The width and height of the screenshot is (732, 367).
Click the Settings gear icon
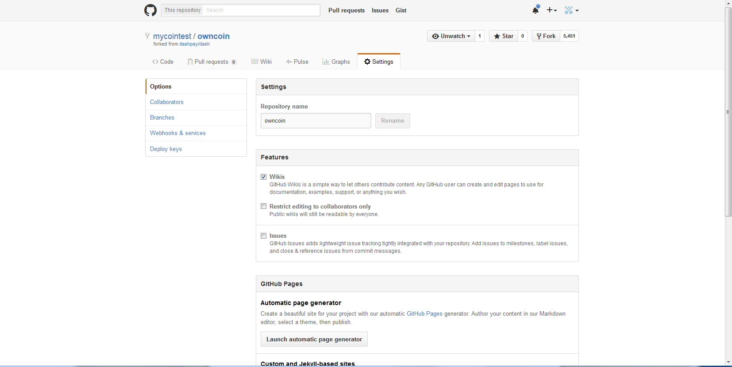(x=367, y=62)
